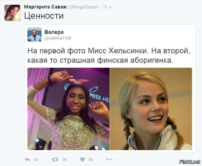Image resolution: width=202 pixels, height=166 pixels.
Task: Click the retweet count 78
Action: coord(64,160)
